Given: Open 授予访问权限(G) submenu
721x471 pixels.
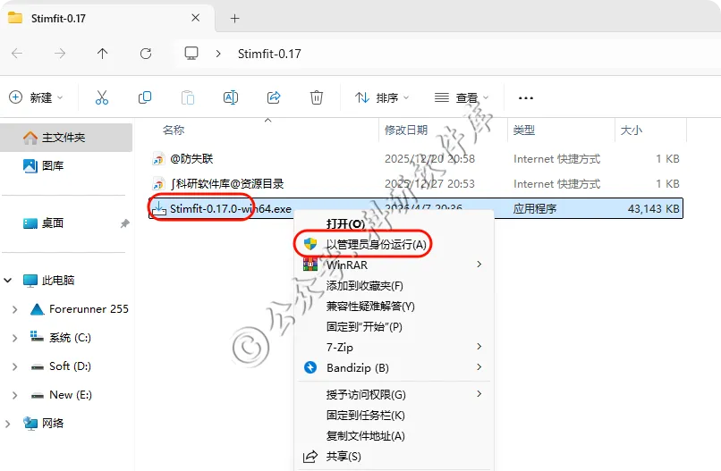Looking at the screenshot, I should coord(394,394).
